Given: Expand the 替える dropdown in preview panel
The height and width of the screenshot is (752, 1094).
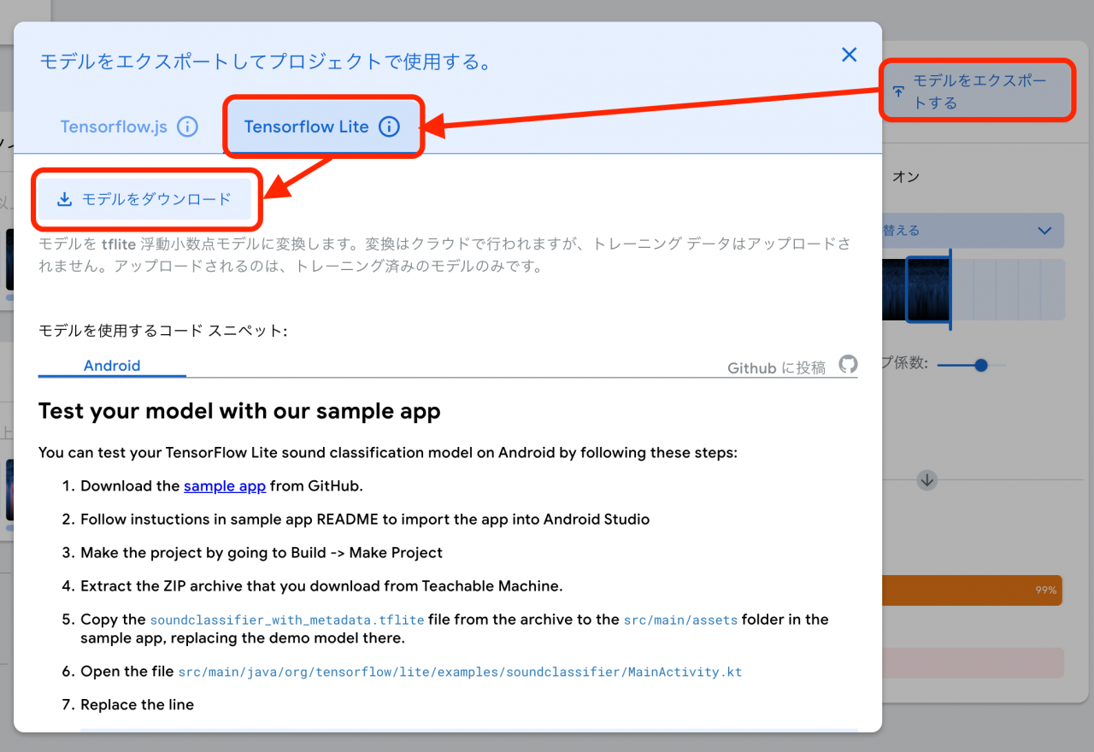Looking at the screenshot, I should tap(973, 231).
